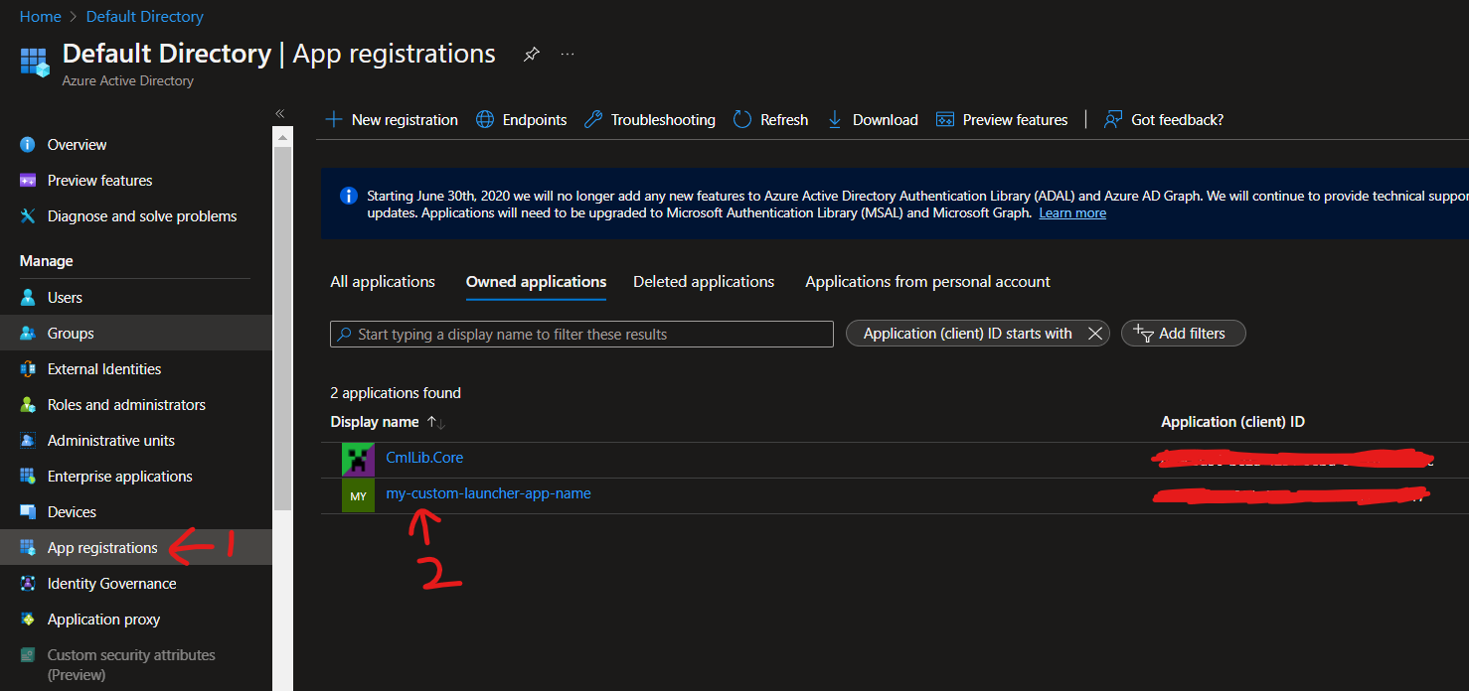Click the Default Directory header cube icon
The image size is (1469, 691).
coord(35,62)
